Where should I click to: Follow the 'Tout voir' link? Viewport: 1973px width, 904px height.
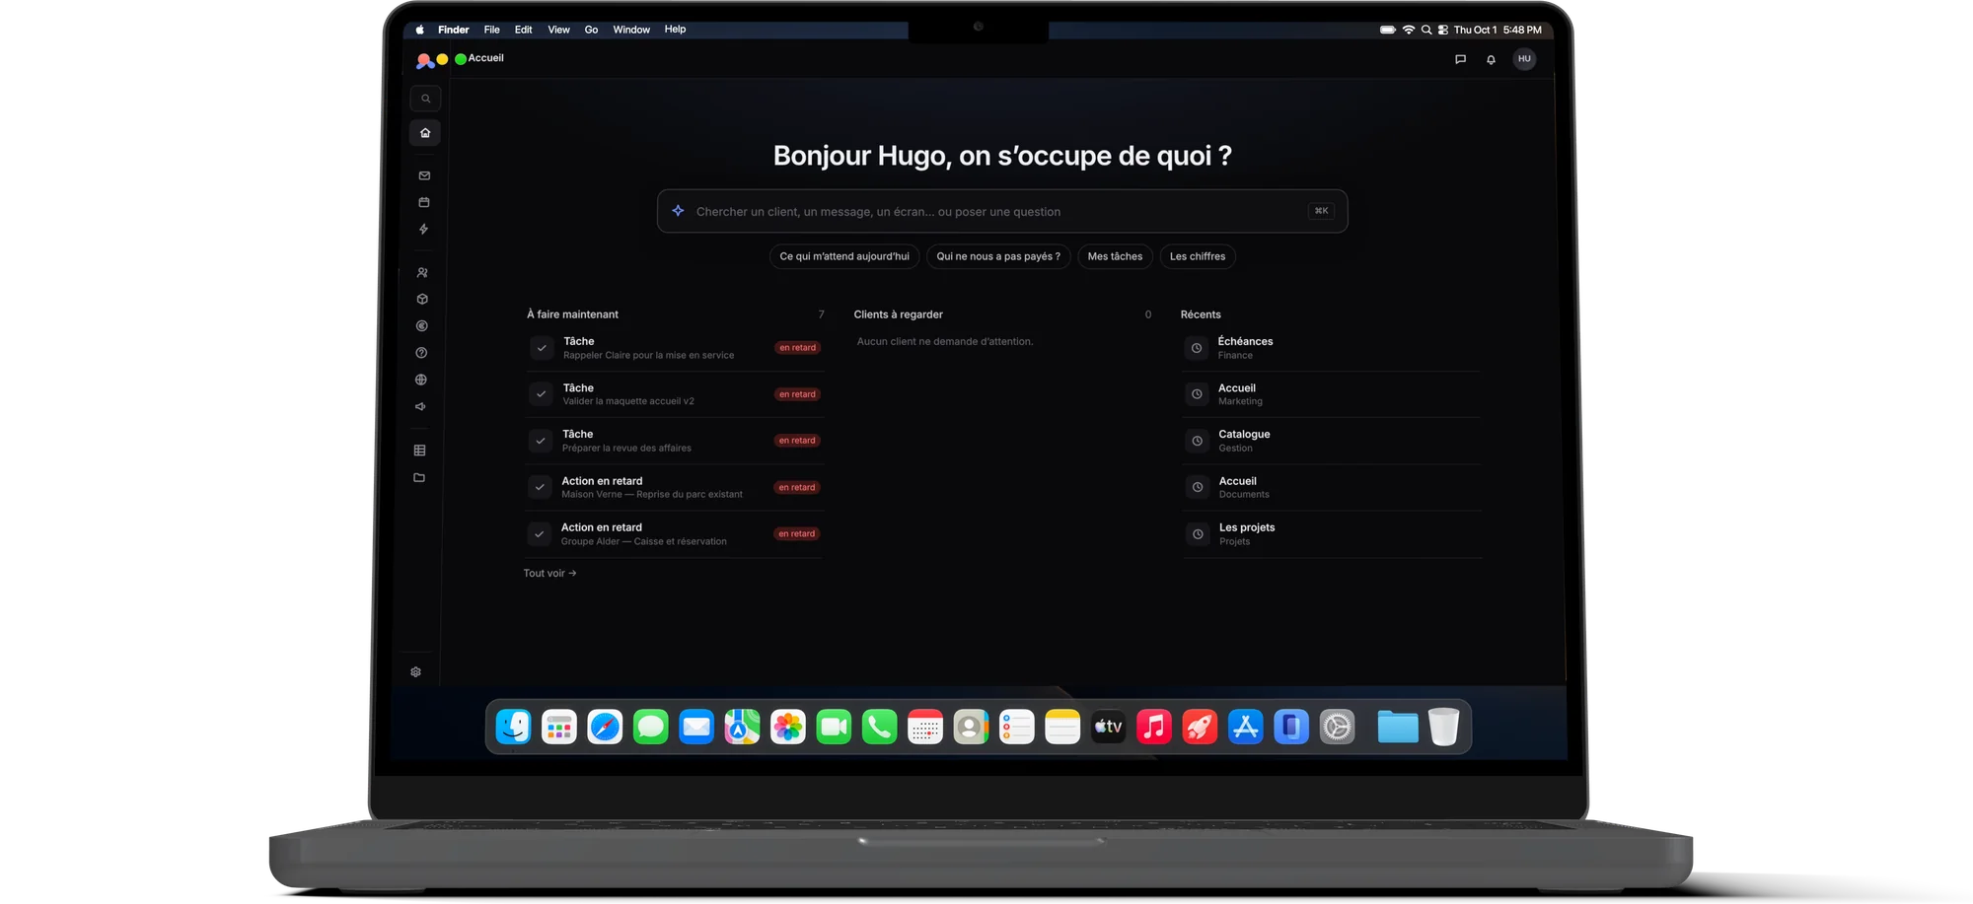pyautogui.click(x=549, y=574)
